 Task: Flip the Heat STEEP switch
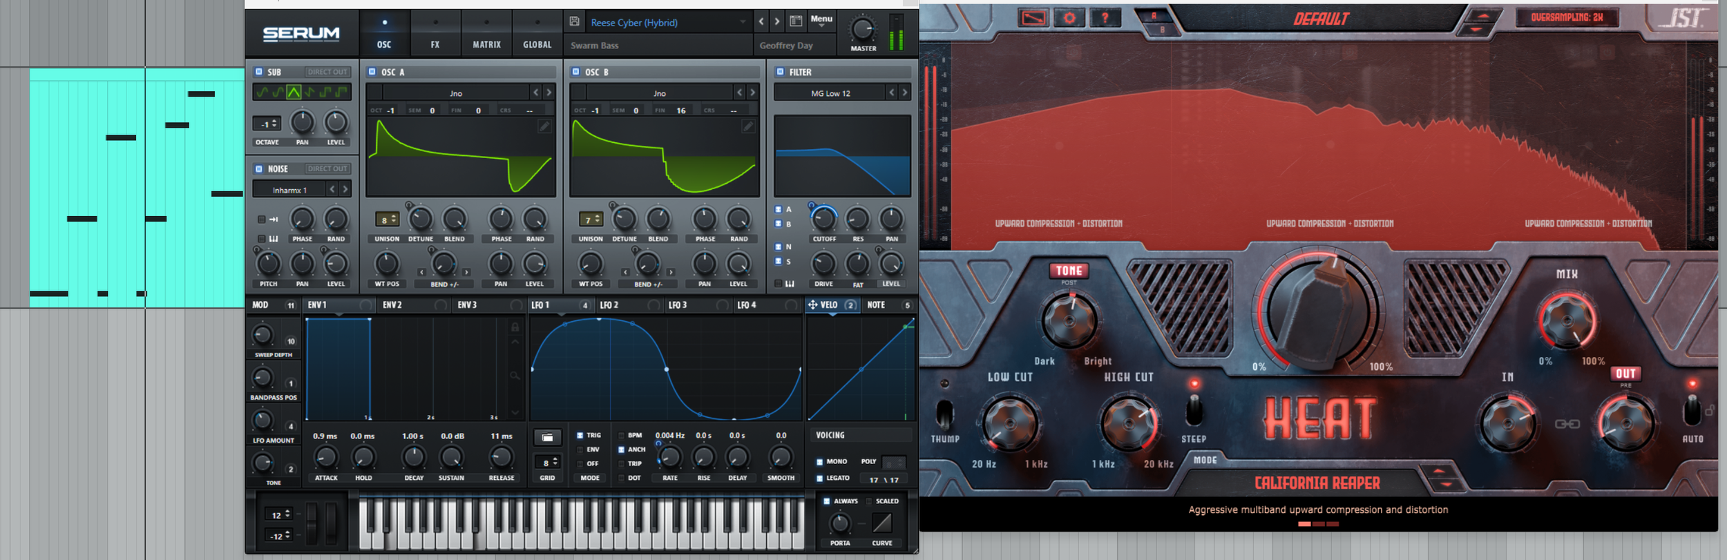pos(1194,411)
